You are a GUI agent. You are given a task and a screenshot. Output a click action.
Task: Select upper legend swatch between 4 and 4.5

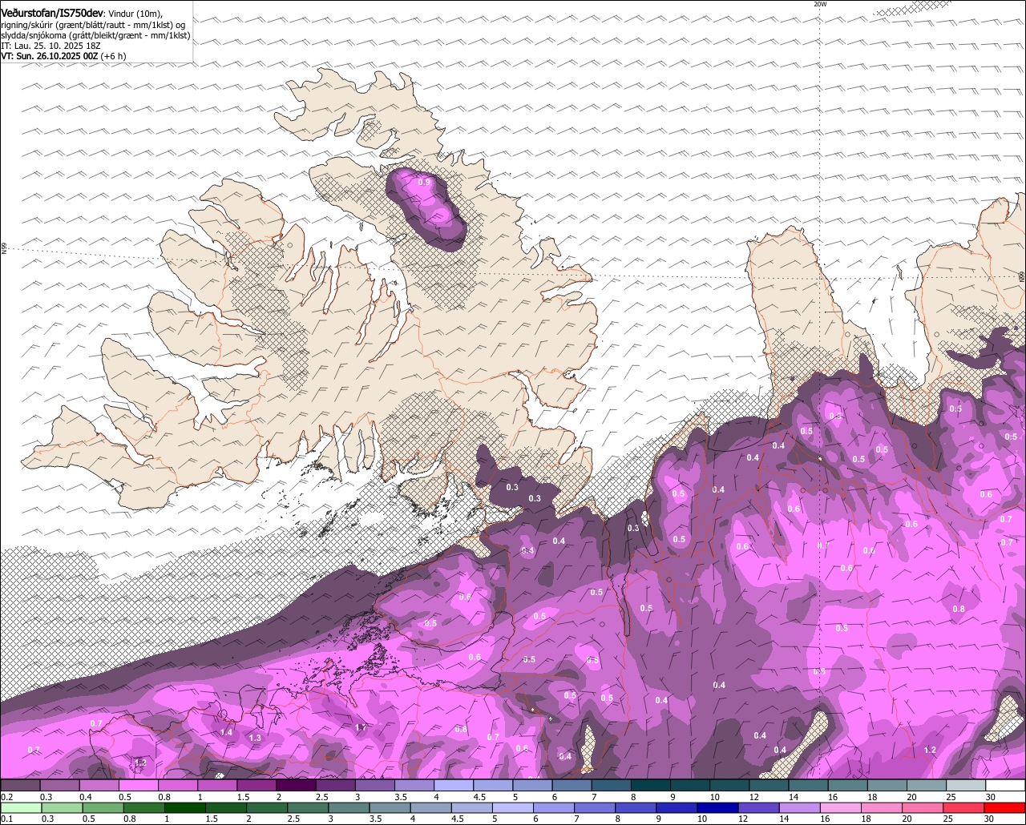click(x=454, y=785)
